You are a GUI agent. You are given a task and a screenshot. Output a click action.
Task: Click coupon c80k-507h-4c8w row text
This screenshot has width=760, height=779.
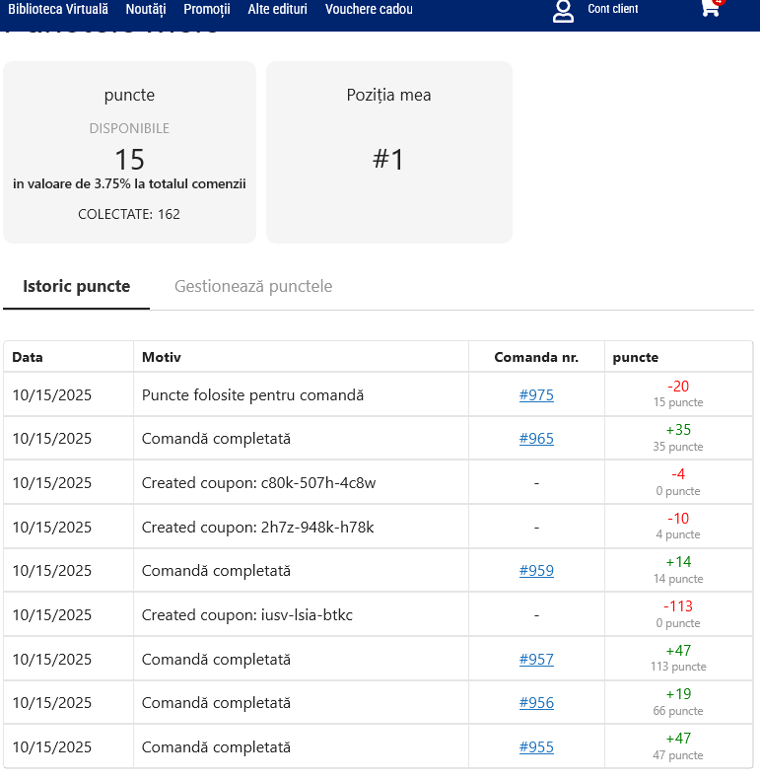tap(258, 483)
